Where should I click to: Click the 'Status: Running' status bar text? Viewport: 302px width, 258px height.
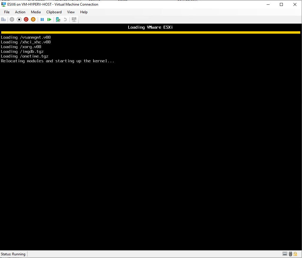[13, 254]
